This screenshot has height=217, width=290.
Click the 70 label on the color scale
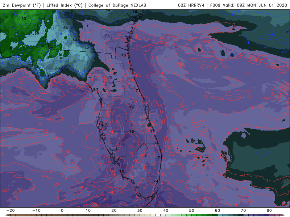tap(243, 210)
